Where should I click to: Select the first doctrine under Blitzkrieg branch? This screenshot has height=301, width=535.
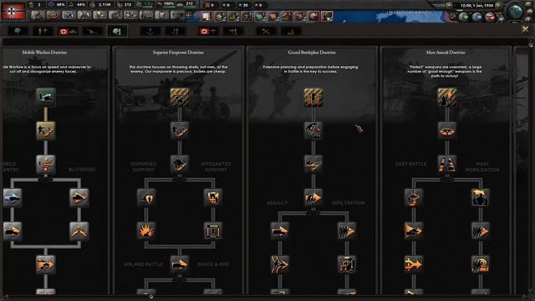tap(79, 197)
